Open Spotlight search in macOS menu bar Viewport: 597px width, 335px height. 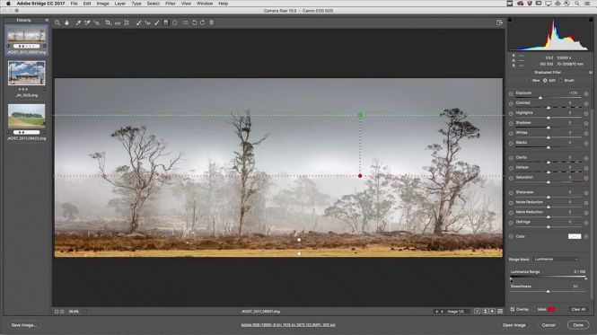577,4
